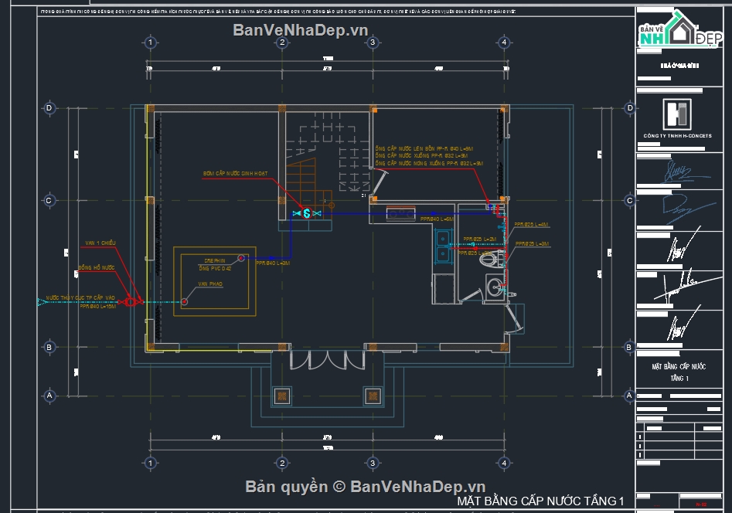732x513 pixels.
Task: Click the sink fixture in the bathroom
Action: coord(495,287)
